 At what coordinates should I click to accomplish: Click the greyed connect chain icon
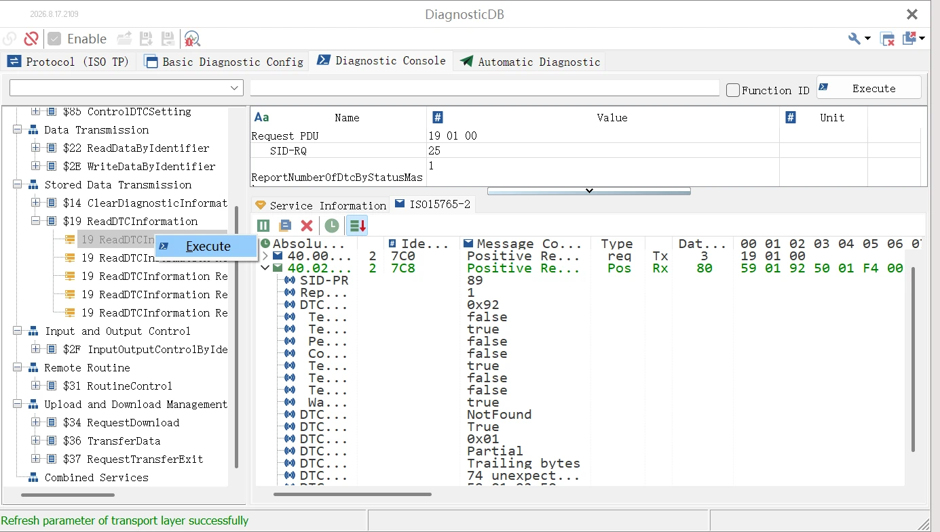click(x=10, y=39)
